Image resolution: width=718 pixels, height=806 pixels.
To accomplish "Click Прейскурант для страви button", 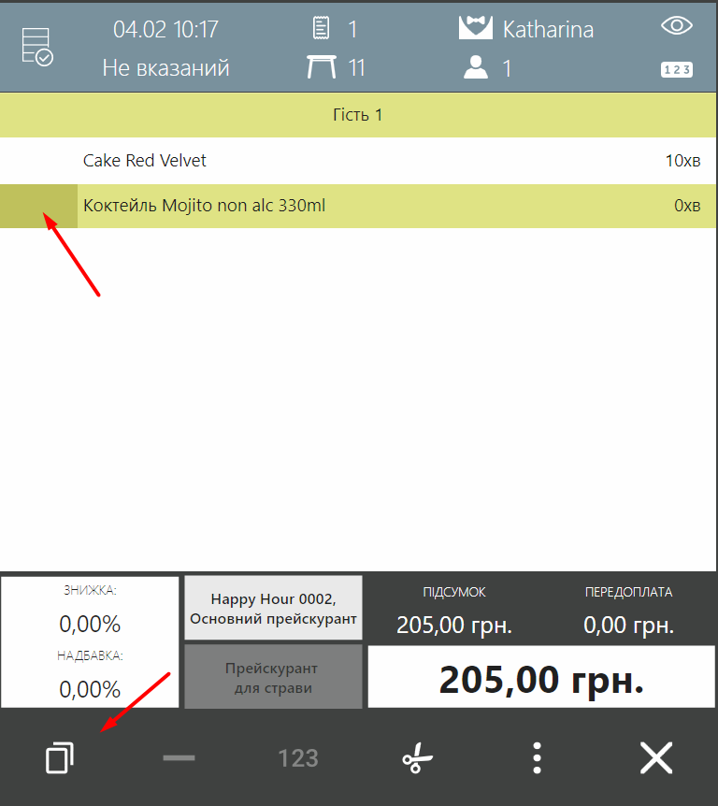I will click(273, 678).
